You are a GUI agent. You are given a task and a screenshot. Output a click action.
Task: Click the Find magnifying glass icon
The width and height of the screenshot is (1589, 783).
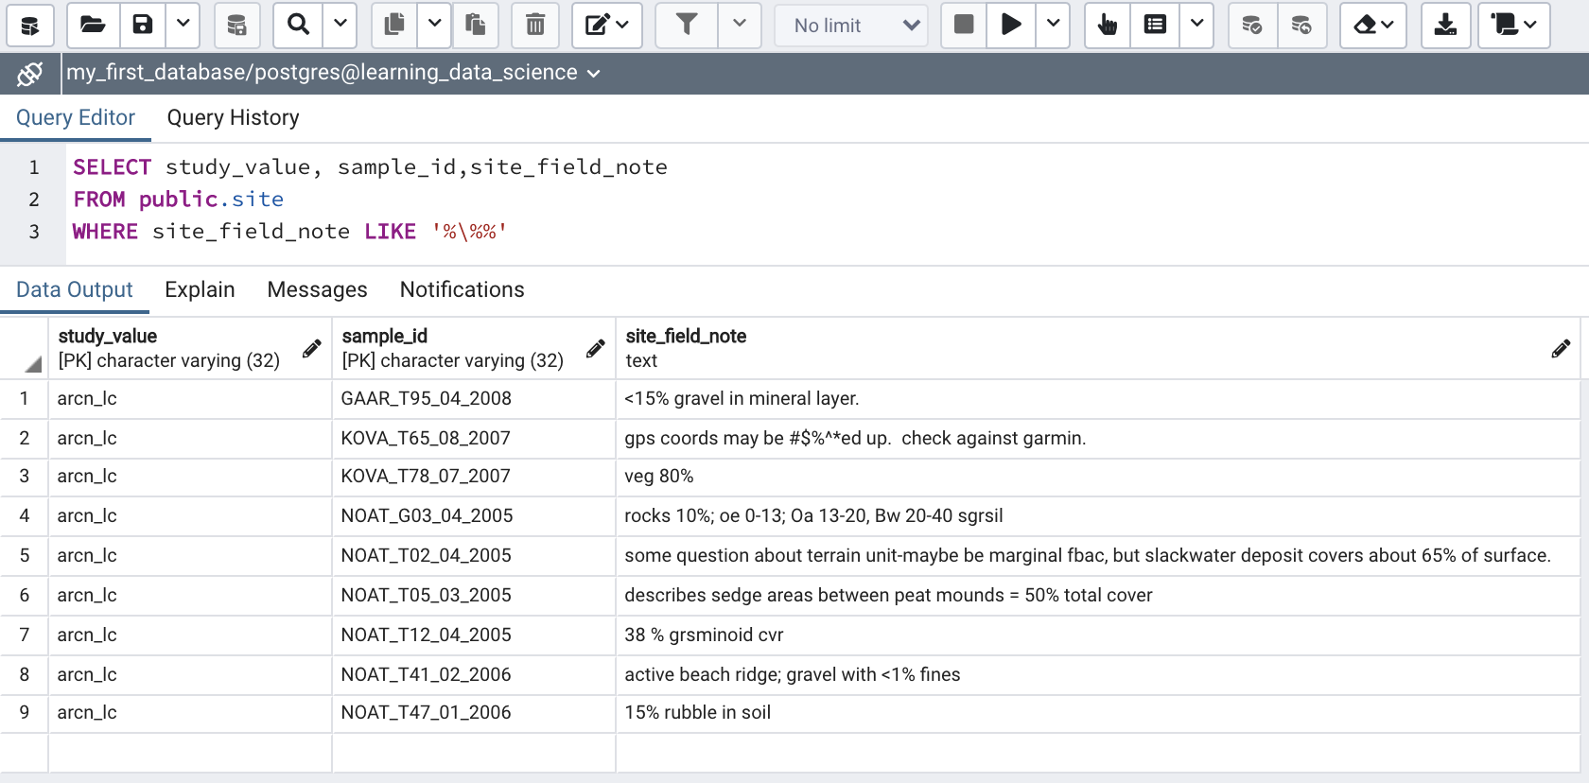(x=298, y=26)
